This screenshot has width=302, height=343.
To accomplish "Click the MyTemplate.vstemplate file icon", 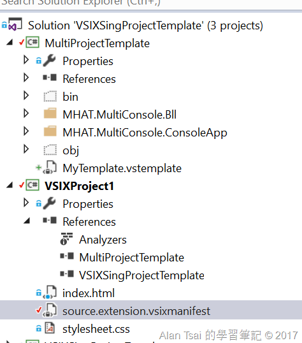I will click(x=50, y=167).
